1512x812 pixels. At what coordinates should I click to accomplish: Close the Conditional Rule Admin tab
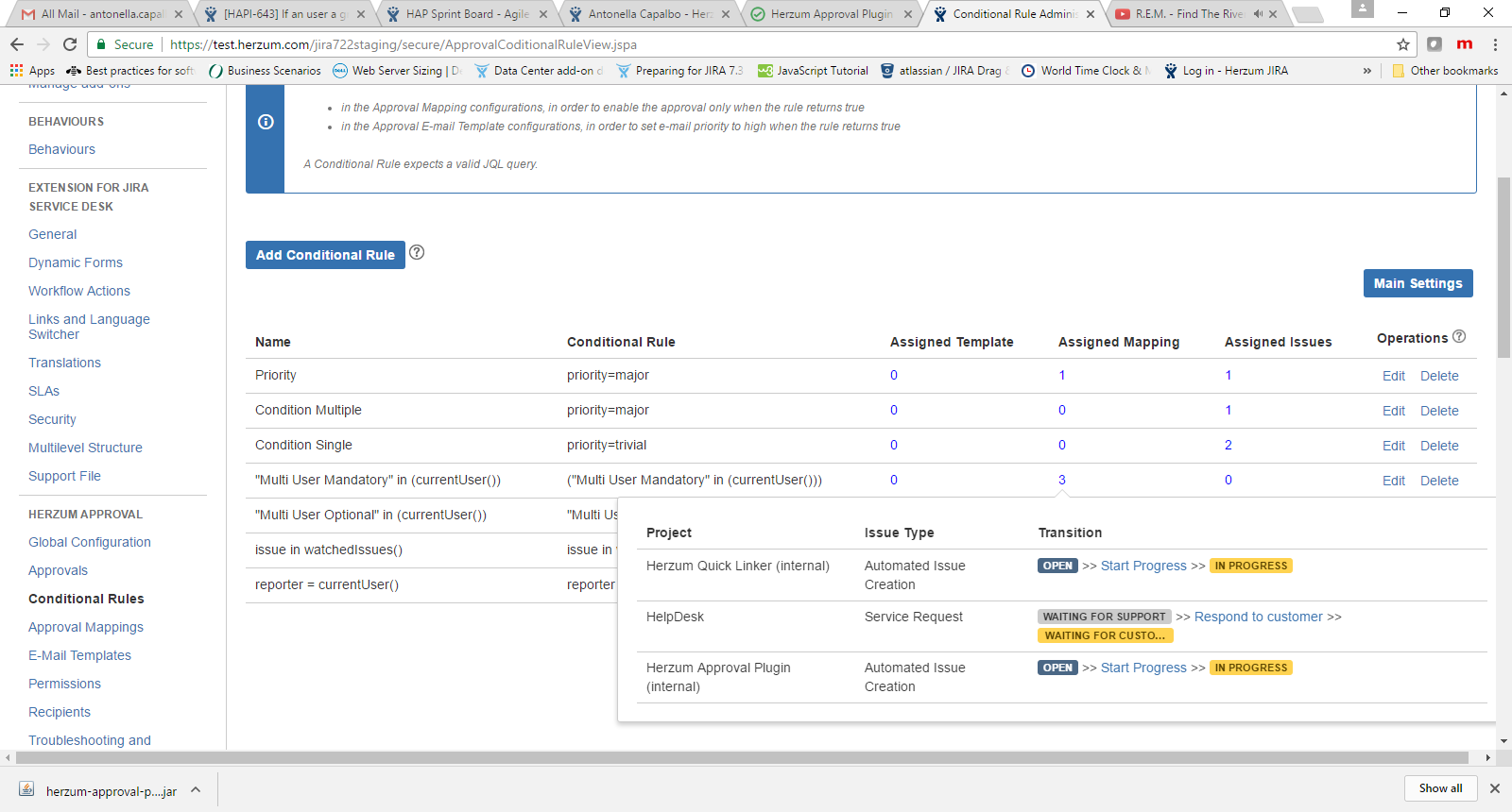point(1091,14)
